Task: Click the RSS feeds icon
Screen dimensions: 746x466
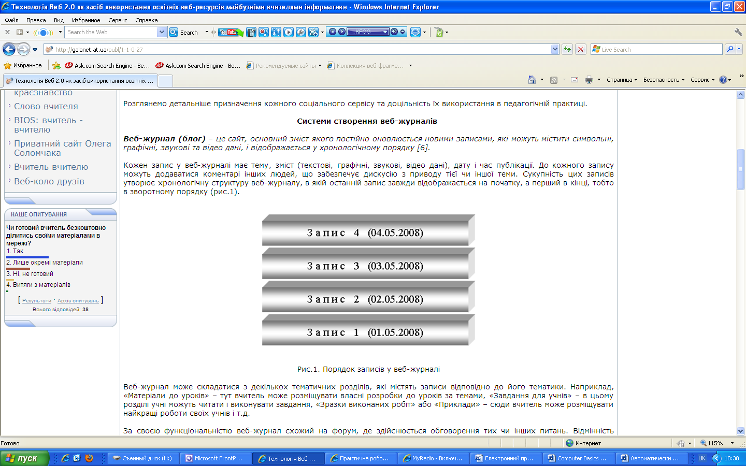Action: 554,80
